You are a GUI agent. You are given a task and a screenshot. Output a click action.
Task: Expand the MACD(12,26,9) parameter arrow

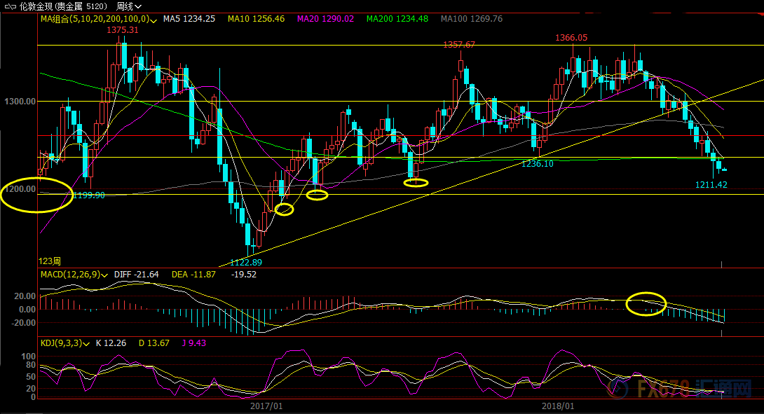pos(104,275)
